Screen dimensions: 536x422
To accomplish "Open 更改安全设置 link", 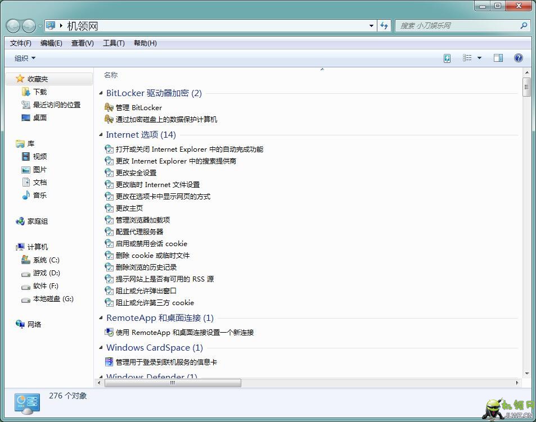I will pyautogui.click(x=136, y=173).
